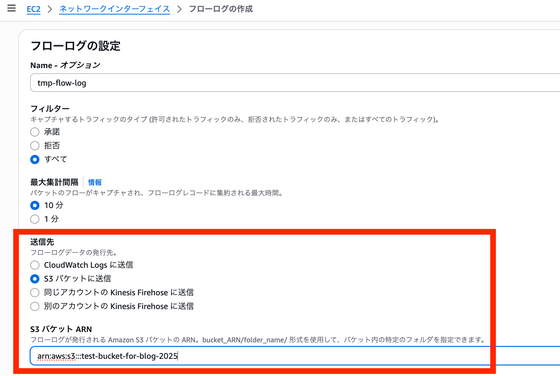The height and width of the screenshot is (376, 560).
Task: Click the フィルター section label
Action: coord(50,109)
